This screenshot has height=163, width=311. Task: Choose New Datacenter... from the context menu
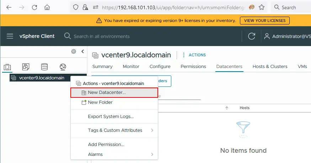pyautogui.click(x=114, y=92)
